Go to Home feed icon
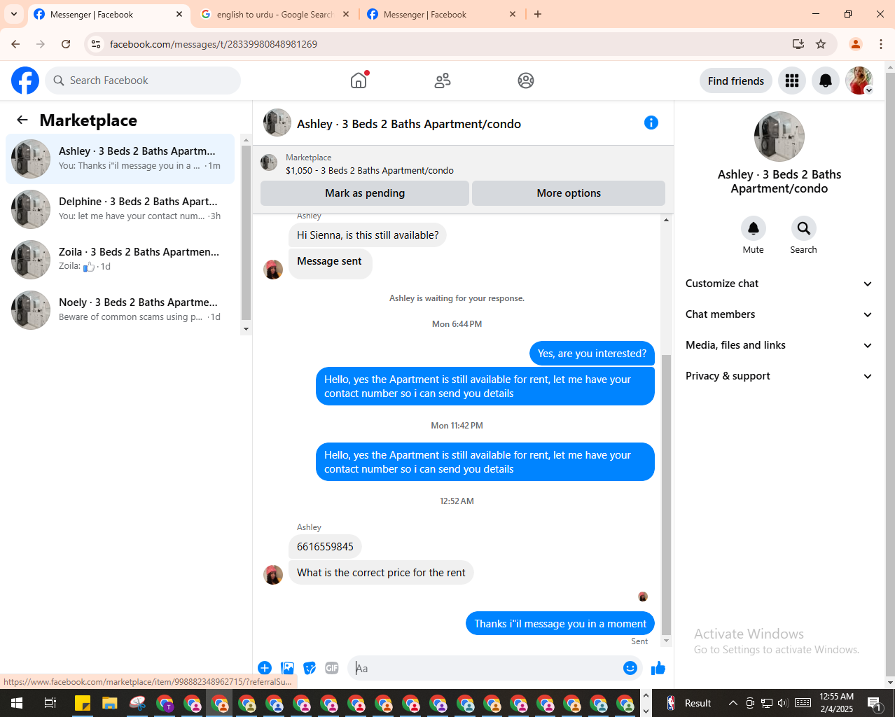 (359, 81)
